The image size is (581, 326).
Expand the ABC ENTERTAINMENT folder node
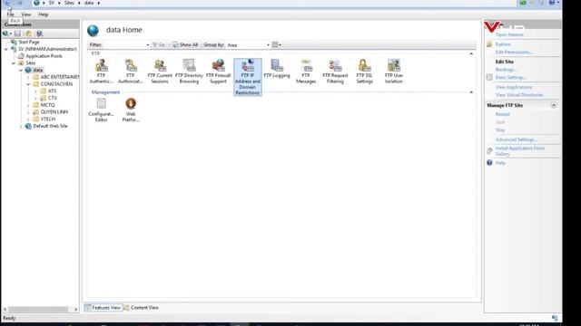coord(28,77)
